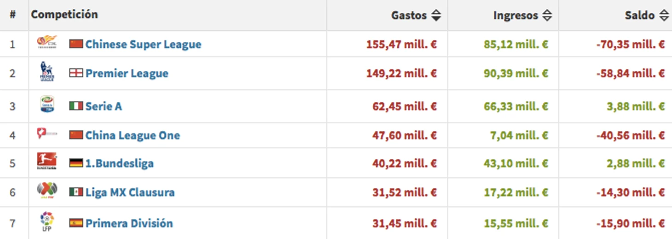Click the England flag beside Premier League
This screenshot has width=672, height=239.
point(76,73)
